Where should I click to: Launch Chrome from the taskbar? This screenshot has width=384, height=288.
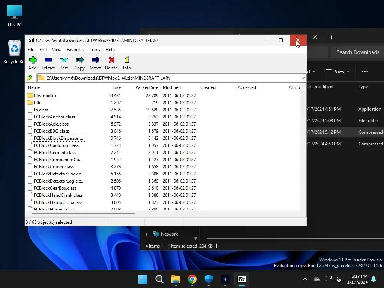192,279
